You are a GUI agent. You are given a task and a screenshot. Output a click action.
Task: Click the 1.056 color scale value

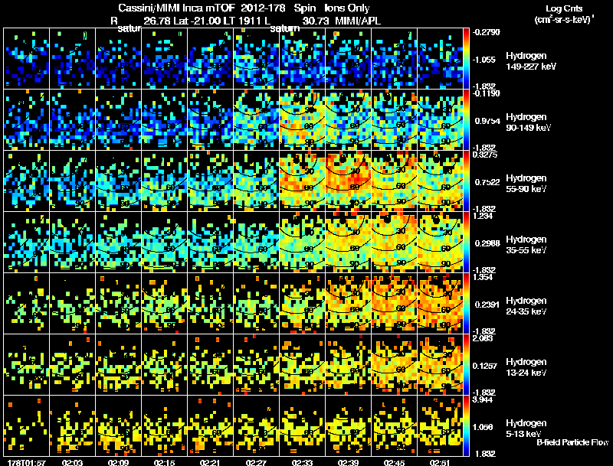click(x=484, y=427)
